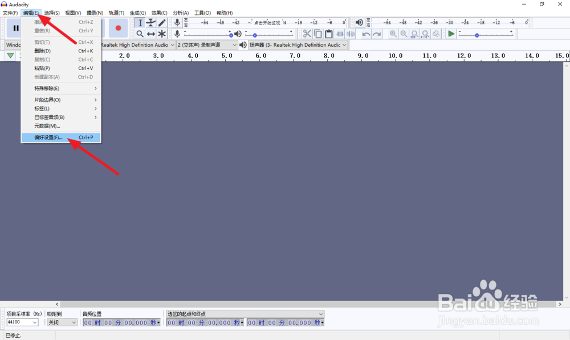
Task: Select the Envelope tool
Action: click(x=151, y=23)
